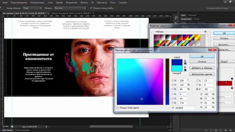The height and width of the screenshot is (132, 235).
Task: Click OK in the gradient editor dialog
Action: tap(224, 33)
